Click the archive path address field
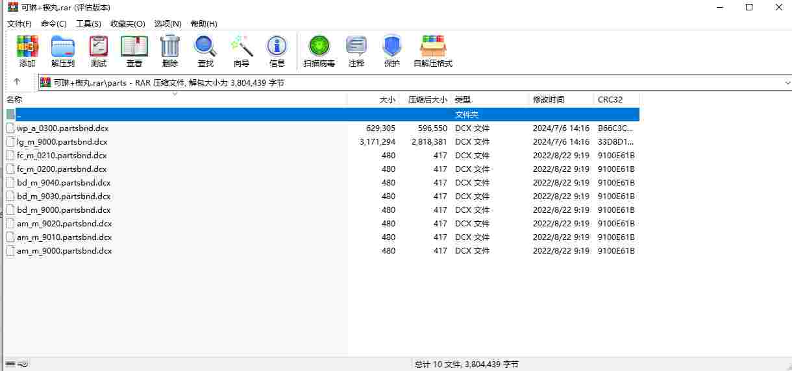Screen dimensions: 792x371 415,82
